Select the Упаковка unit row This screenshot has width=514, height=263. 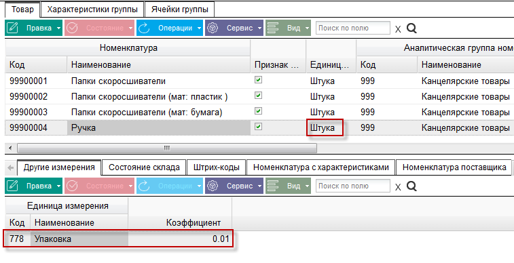pyautogui.click(x=118, y=239)
